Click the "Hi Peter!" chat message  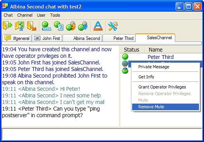pyautogui.click(x=41, y=89)
